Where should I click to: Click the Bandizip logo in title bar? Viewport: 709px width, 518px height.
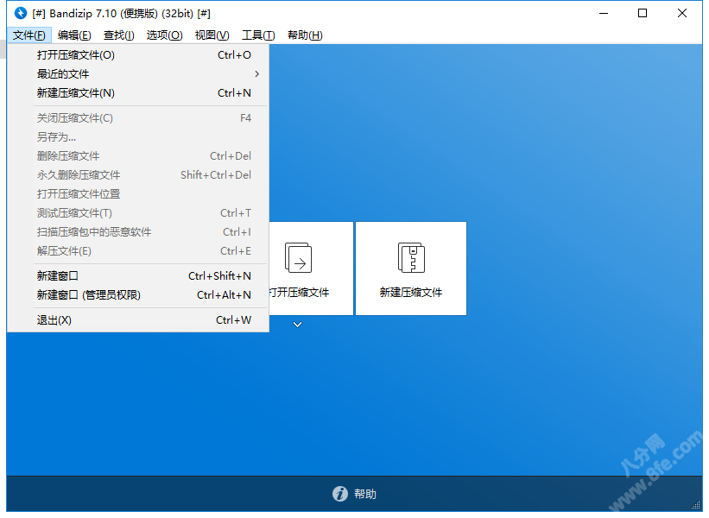point(21,13)
